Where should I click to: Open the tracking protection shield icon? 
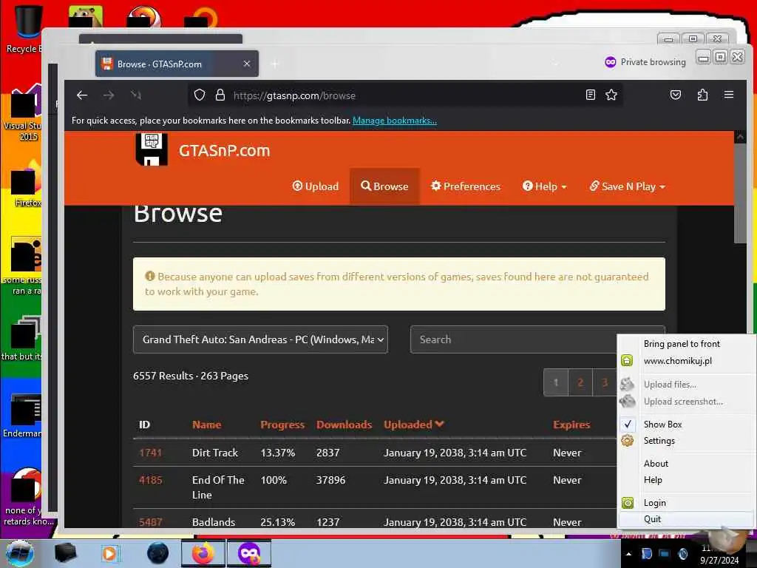coord(200,95)
